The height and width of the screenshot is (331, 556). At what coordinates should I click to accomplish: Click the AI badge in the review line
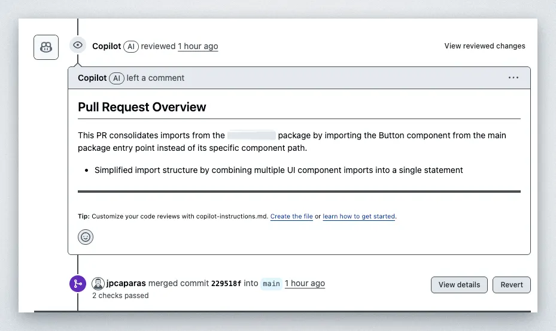[x=131, y=46]
